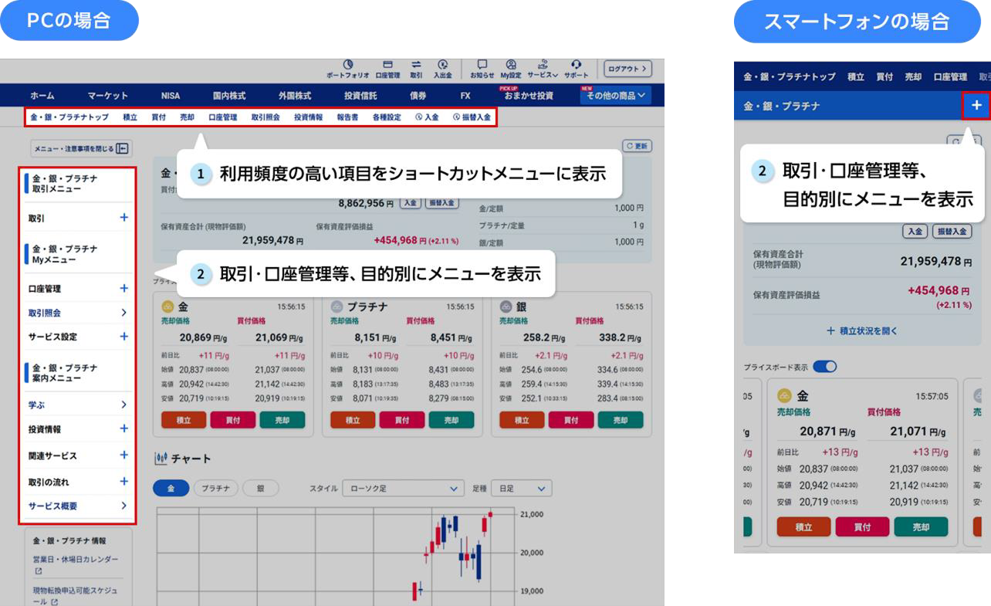Open the 足種 日足 dropdown
This screenshot has height=606, width=991.
pyautogui.click(x=522, y=489)
